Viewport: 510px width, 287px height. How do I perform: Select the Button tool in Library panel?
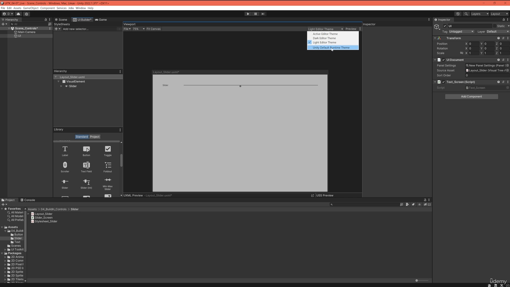(x=87, y=150)
